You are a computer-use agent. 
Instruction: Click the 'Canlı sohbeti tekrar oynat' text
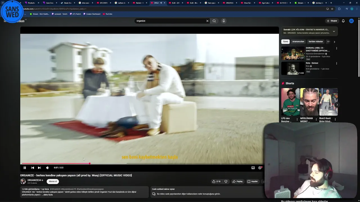pyautogui.click(x=163, y=189)
